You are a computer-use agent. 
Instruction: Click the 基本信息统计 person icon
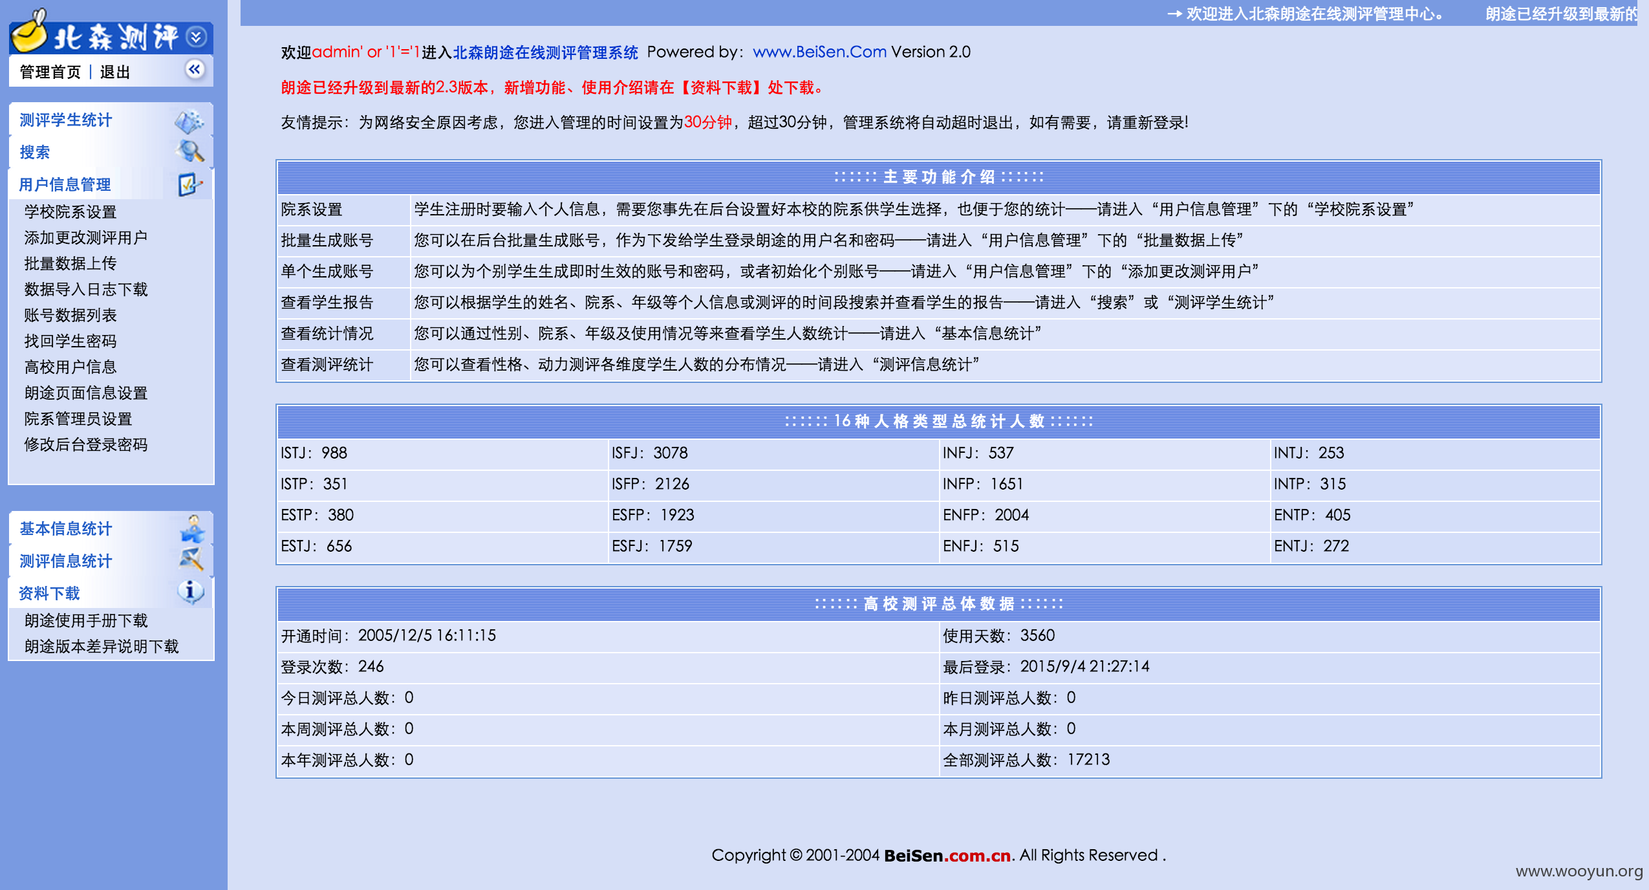click(191, 528)
